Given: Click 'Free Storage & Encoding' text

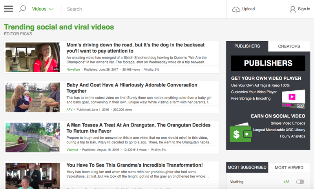Looking at the screenshot, I should pos(251,98).
